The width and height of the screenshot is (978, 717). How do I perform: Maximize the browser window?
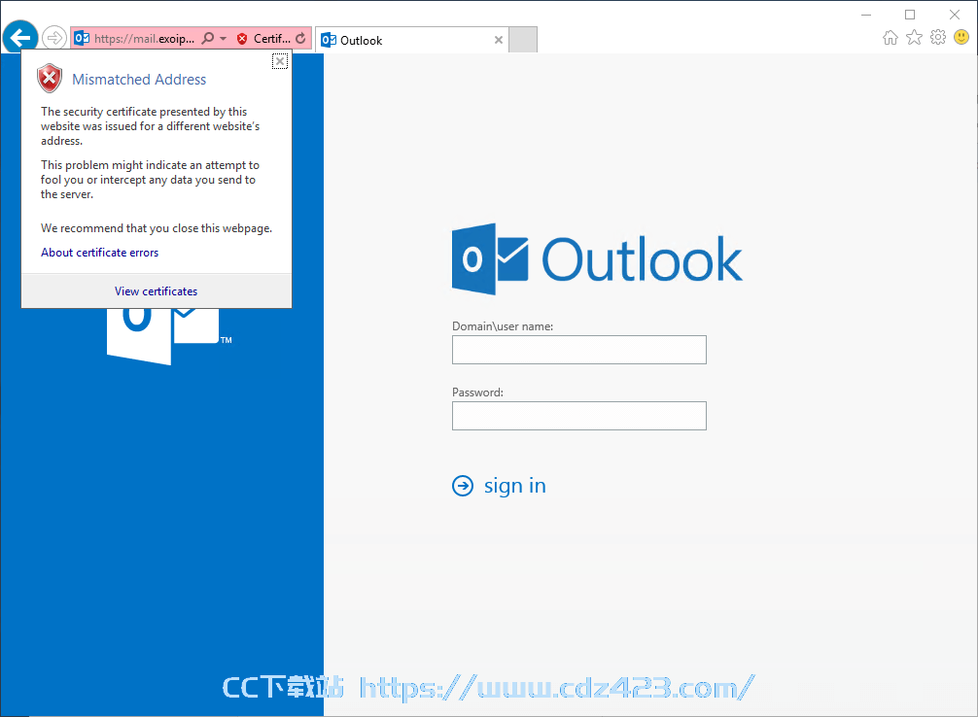pyautogui.click(x=910, y=15)
